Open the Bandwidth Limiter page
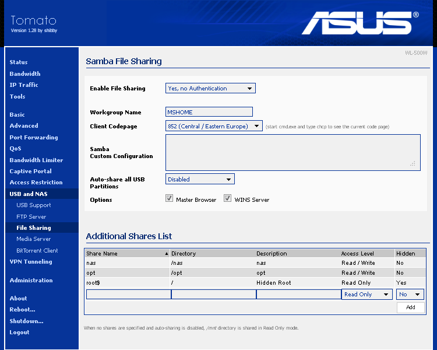The height and width of the screenshot is (350, 437). click(36, 160)
